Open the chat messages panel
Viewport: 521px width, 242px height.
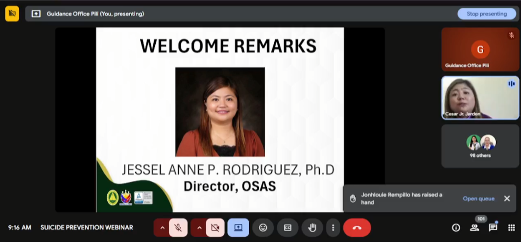point(493,227)
